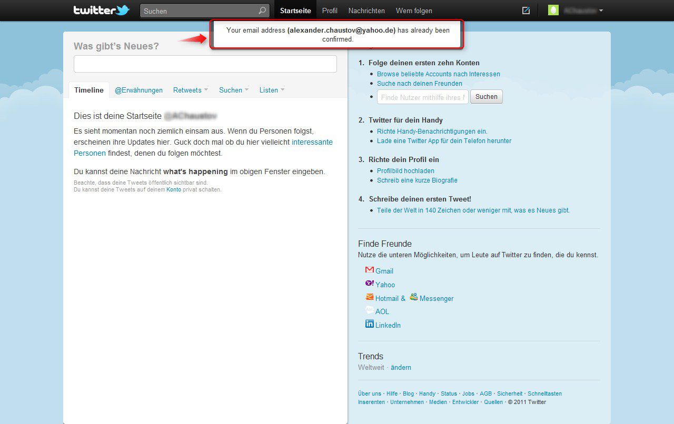Image resolution: width=674 pixels, height=424 pixels.
Task: Open the Status footer link
Action: (449, 393)
